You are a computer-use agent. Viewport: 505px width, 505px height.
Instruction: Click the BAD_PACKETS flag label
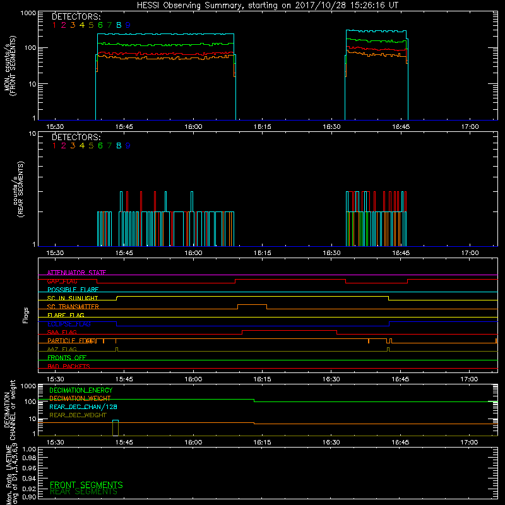pyautogui.click(x=69, y=366)
